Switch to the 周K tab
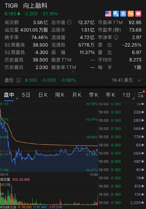146x209 pixels. [x=60, y=95]
